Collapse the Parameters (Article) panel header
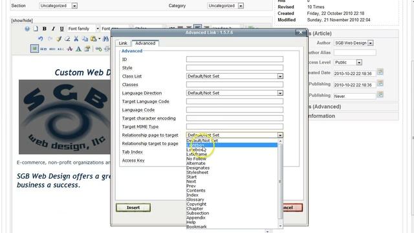 pos(353,34)
